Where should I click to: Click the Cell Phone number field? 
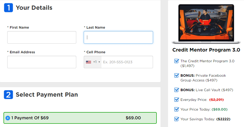click(x=127, y=62)
